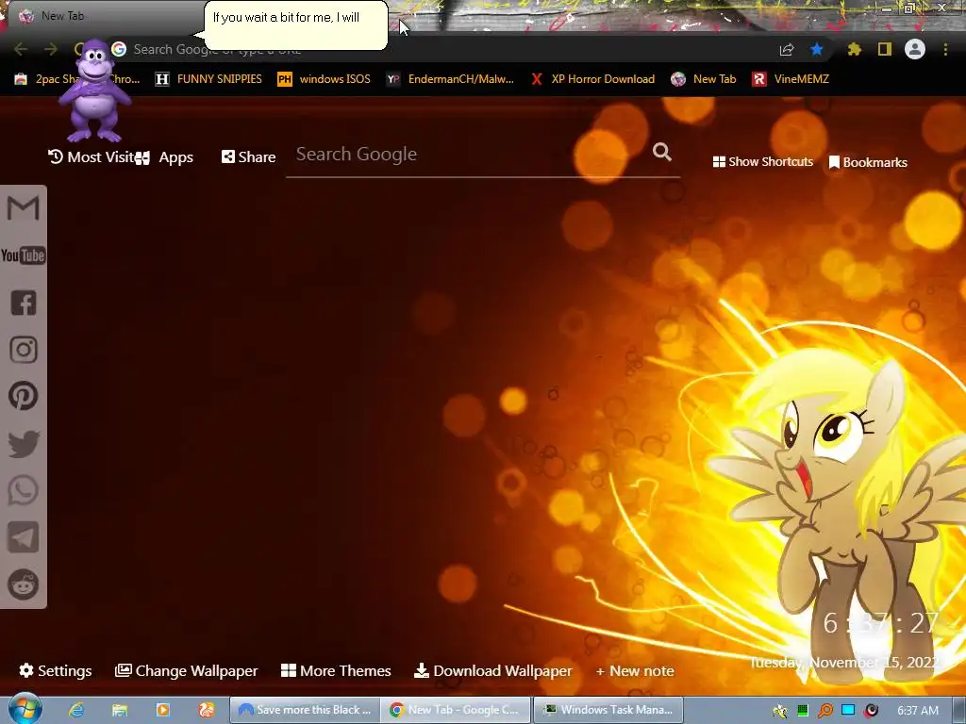Open Gmail from the sidebar
This screenshot has height=724, width=966.
click(24, 208)
